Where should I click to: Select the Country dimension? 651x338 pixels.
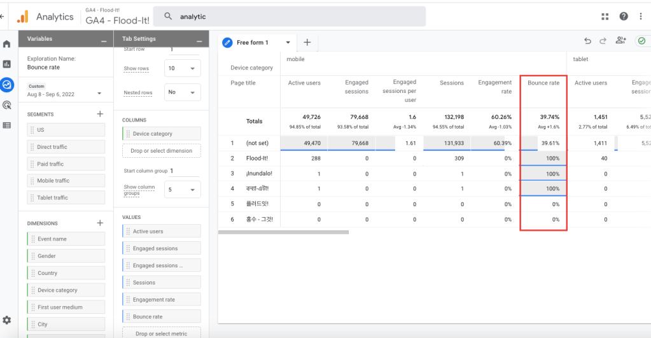click(x=66, y=273)
